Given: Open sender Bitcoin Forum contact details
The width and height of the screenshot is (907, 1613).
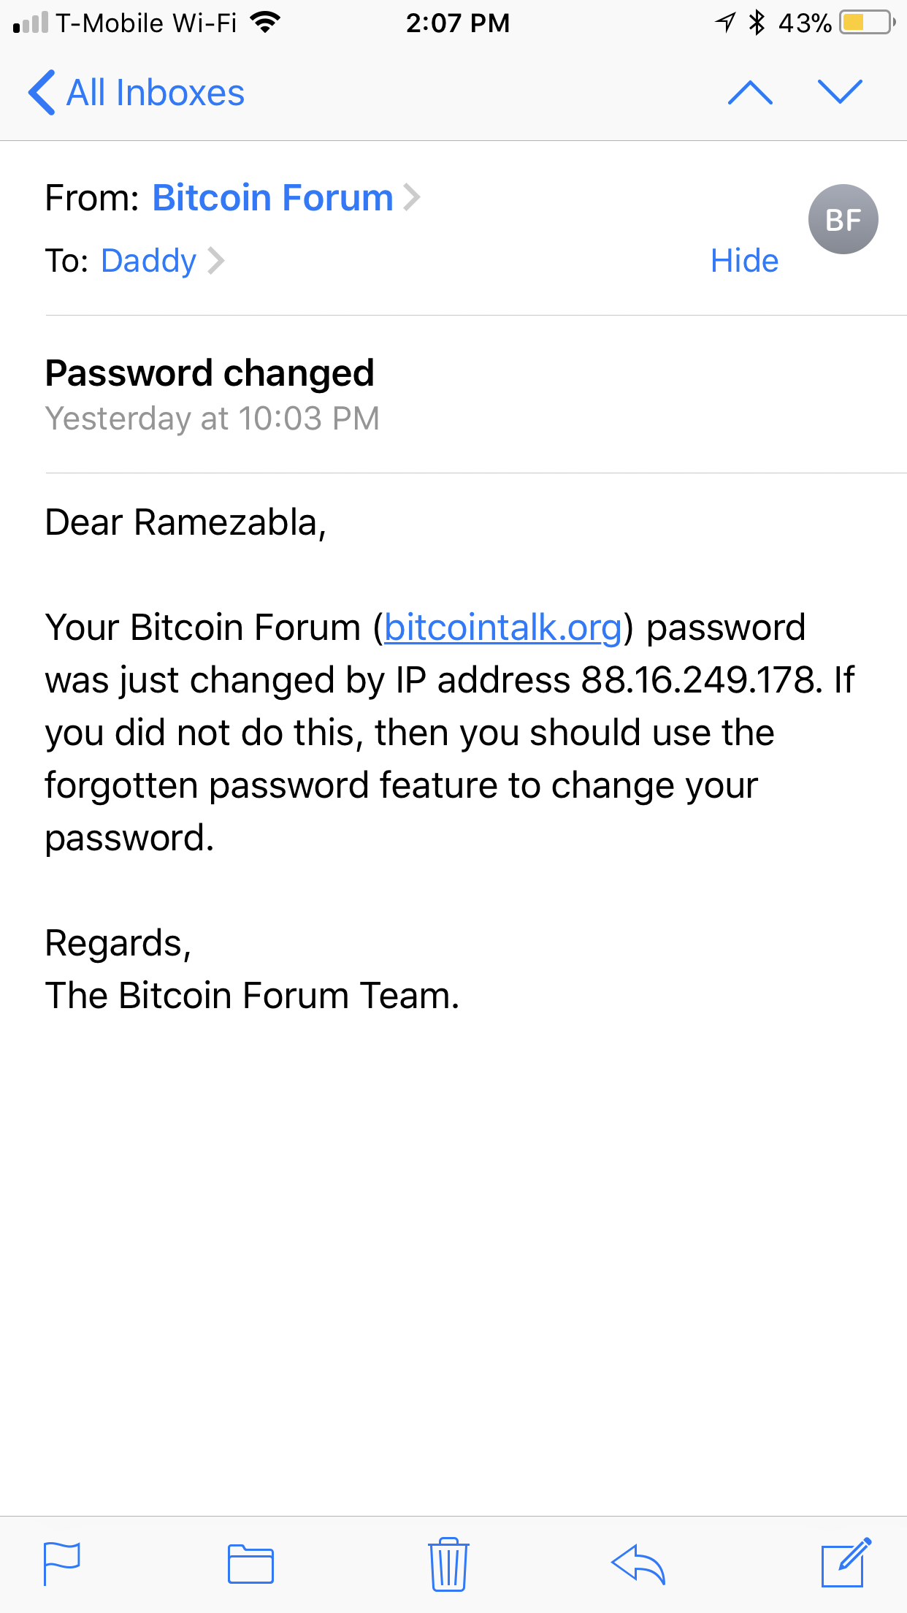Looking at the screenshot, I should pos(273,198).
